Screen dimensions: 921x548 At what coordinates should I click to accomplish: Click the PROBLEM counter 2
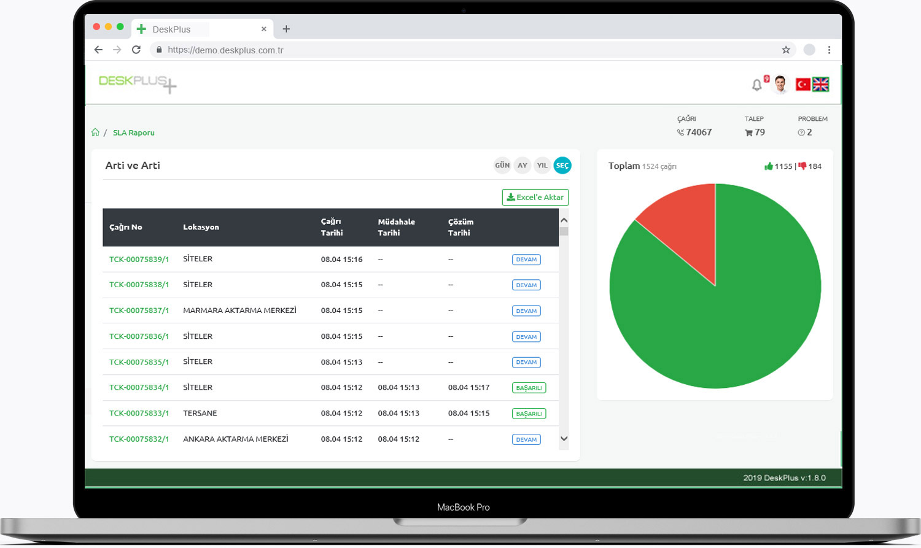click(805, 132)
